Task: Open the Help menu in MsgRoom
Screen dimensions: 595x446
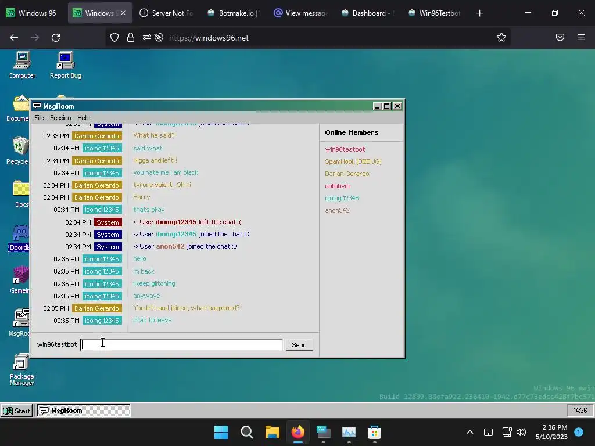Action: click(84, 118)
